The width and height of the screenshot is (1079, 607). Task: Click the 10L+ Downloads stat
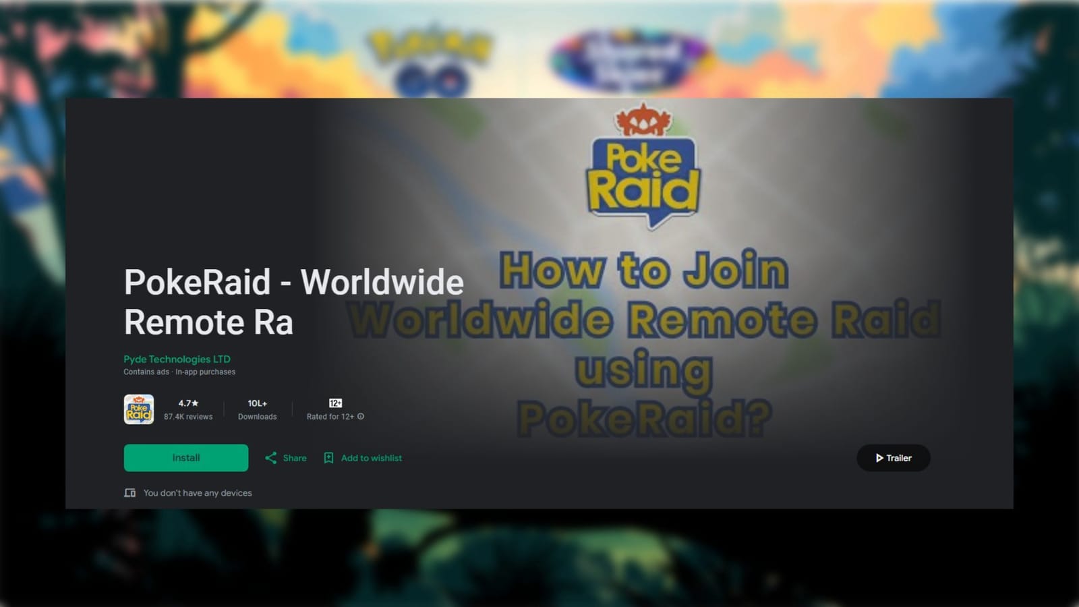(x=257, y=409)
